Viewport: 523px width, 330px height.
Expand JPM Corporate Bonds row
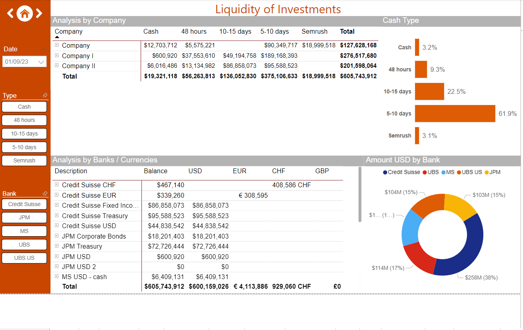pos(57,236)
